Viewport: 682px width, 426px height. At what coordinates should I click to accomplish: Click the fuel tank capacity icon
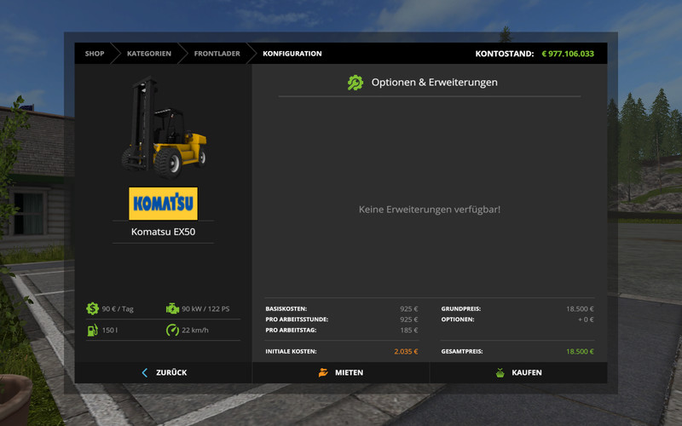[92, 330]
